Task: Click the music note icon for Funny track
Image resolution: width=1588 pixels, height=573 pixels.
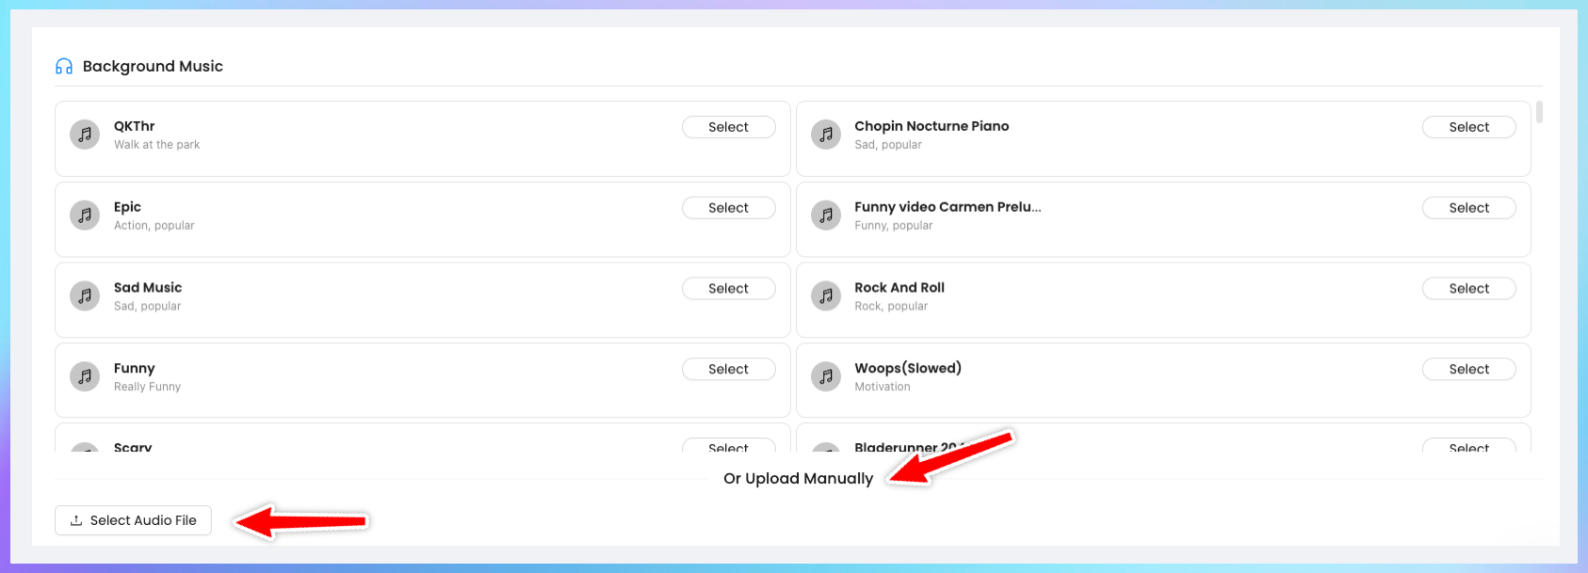Action: (x=85, y=377)
